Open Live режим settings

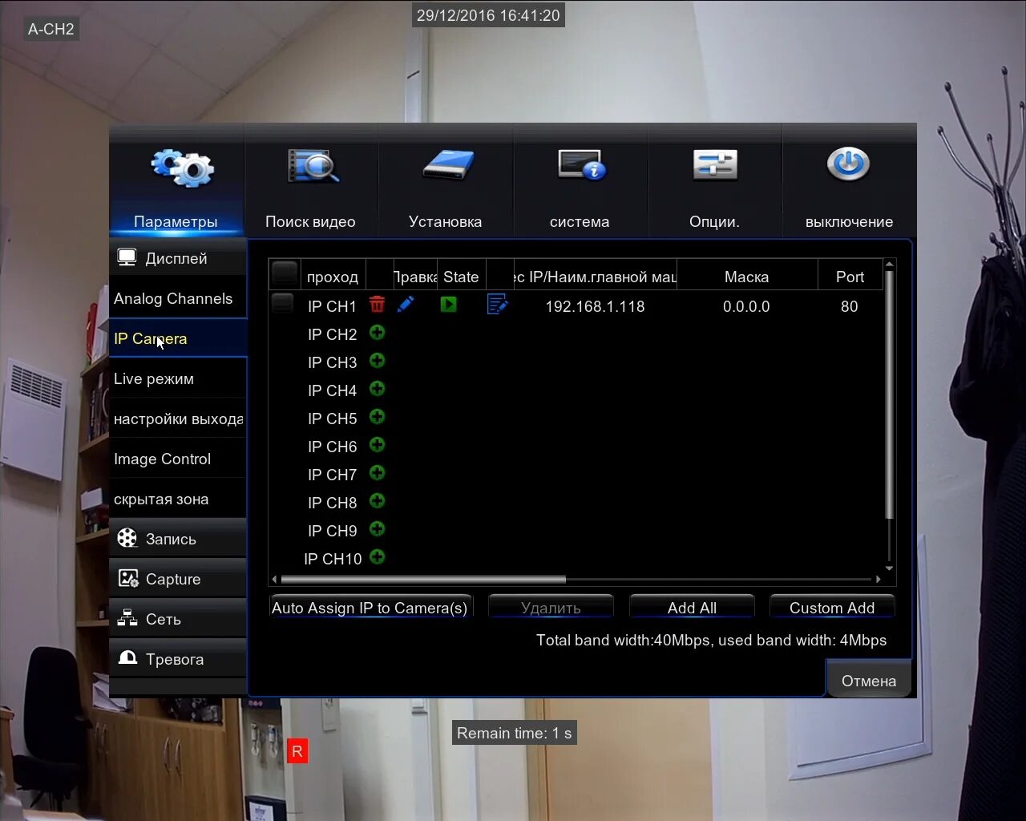click(x=178, y=378)
